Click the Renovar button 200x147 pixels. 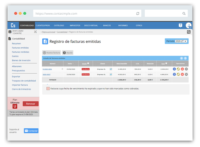click(x=31, y=104)
